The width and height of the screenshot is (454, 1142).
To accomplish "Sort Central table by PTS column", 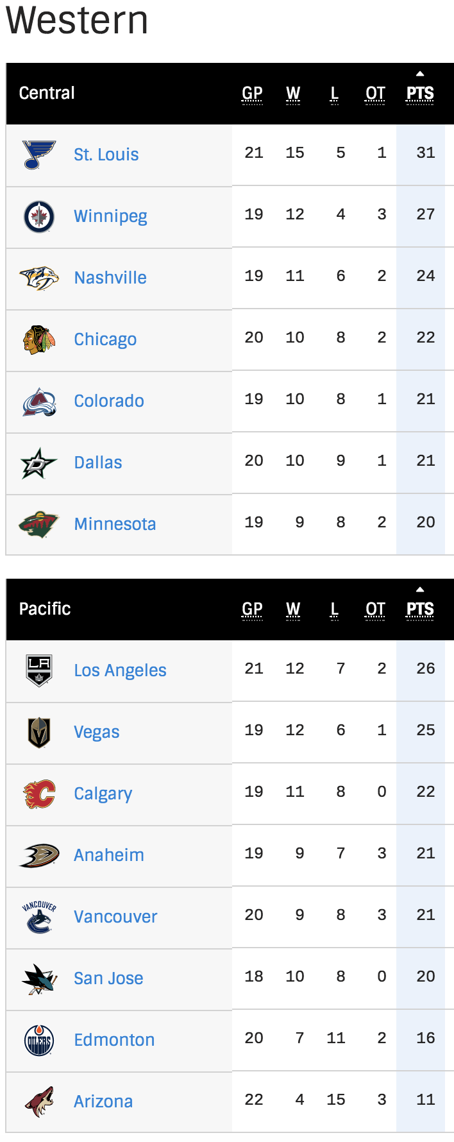I will coord(420,94).
